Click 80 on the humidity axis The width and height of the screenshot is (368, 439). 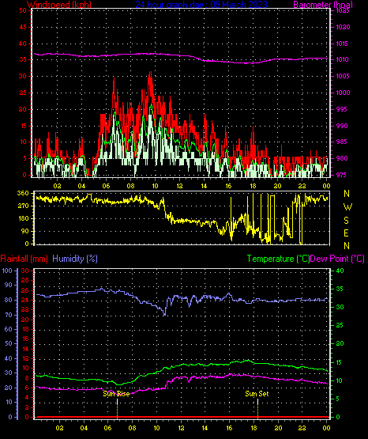pyautogui.click(x=9, y=300)
